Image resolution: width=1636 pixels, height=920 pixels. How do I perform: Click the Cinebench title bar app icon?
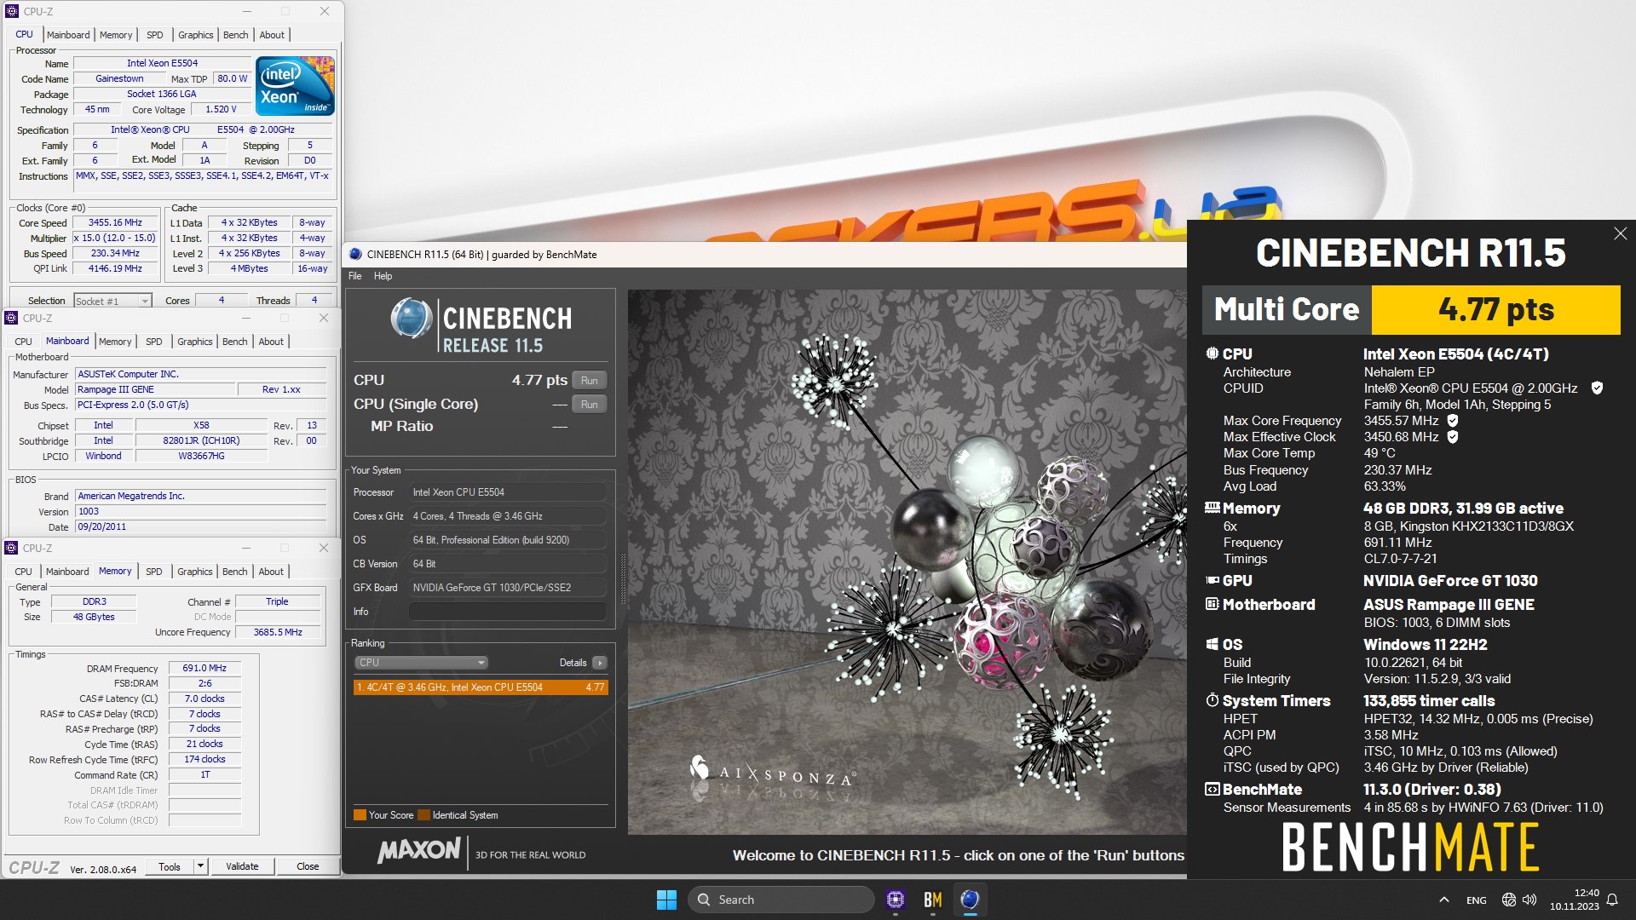[x=355, y=254]
